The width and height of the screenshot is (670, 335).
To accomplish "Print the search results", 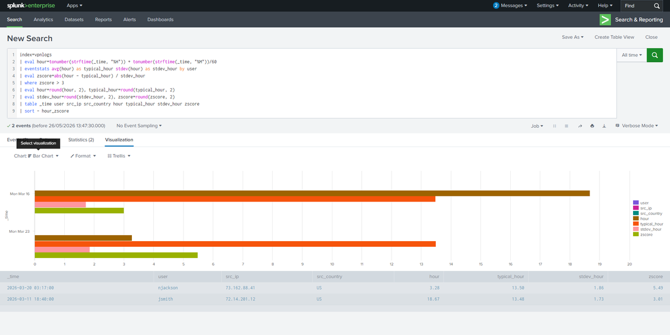I will coord(592,126).
